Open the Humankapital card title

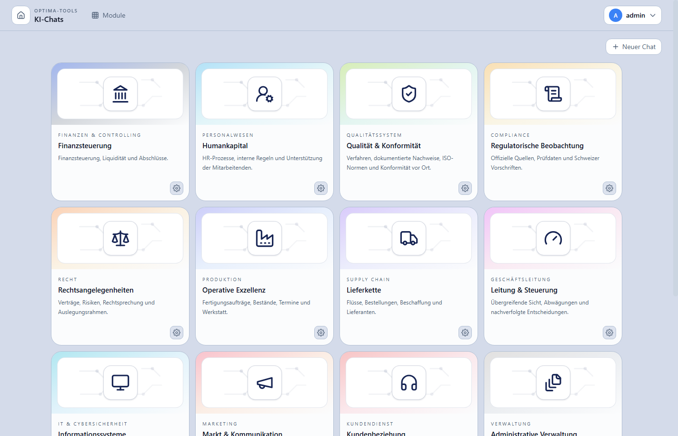point(225,146)
